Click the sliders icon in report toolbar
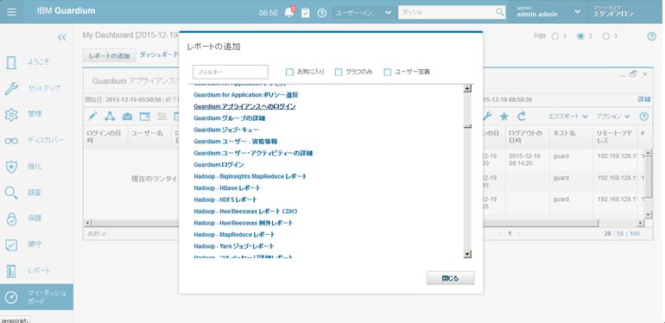665x323 pixels. pyautogui.click(x=162, y=116)
